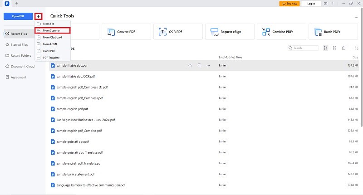Click the vertical scrollbar of file list
This screenshot has height=195, width=363.
[x=362, y=67]
